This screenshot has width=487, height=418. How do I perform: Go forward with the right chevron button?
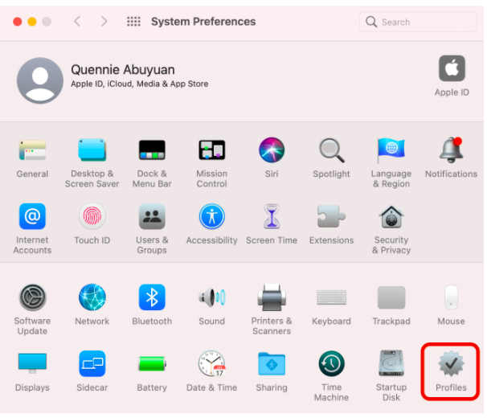(104, 22)
